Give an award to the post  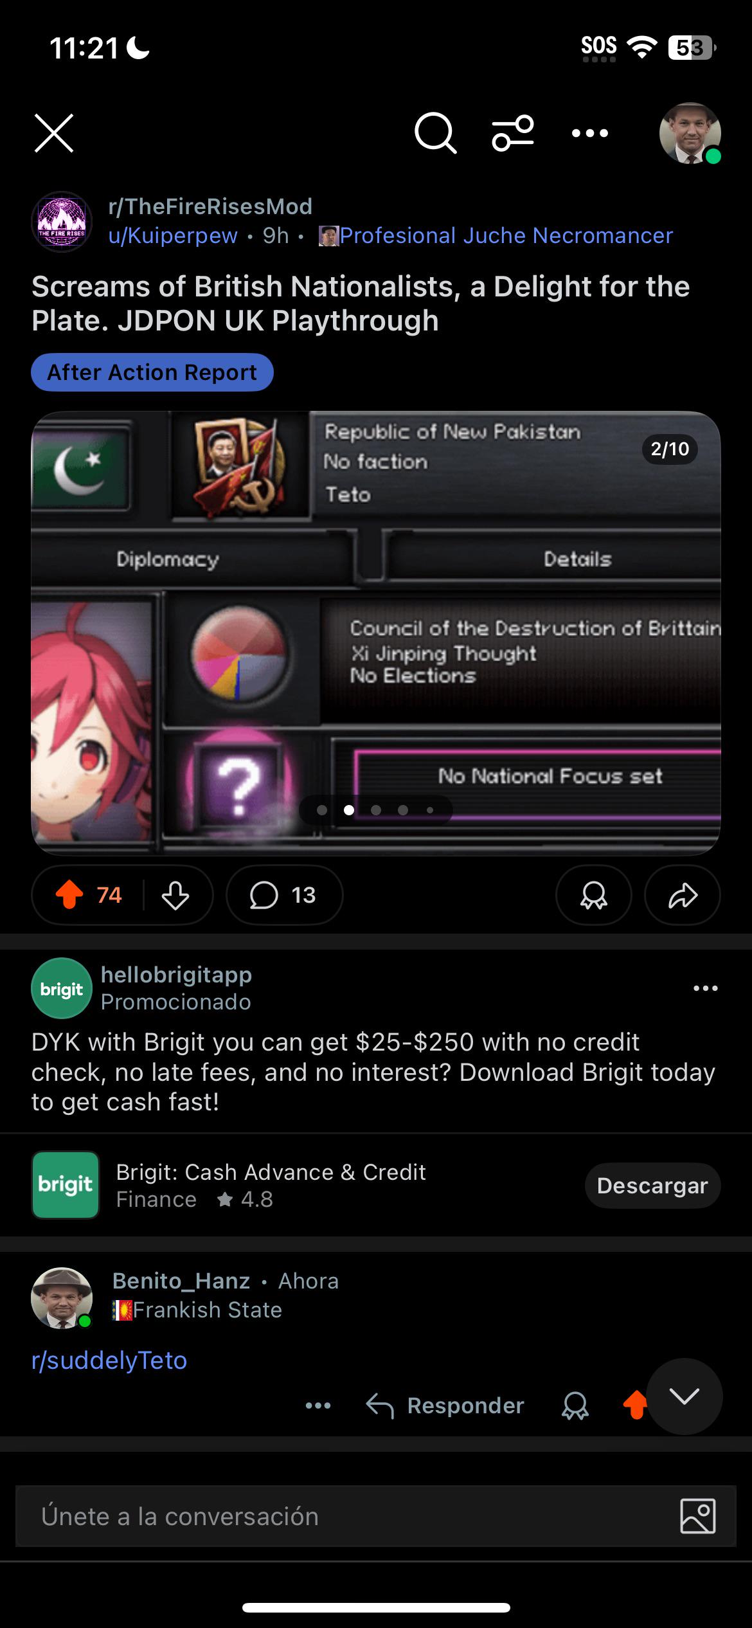tap(593, 894)
